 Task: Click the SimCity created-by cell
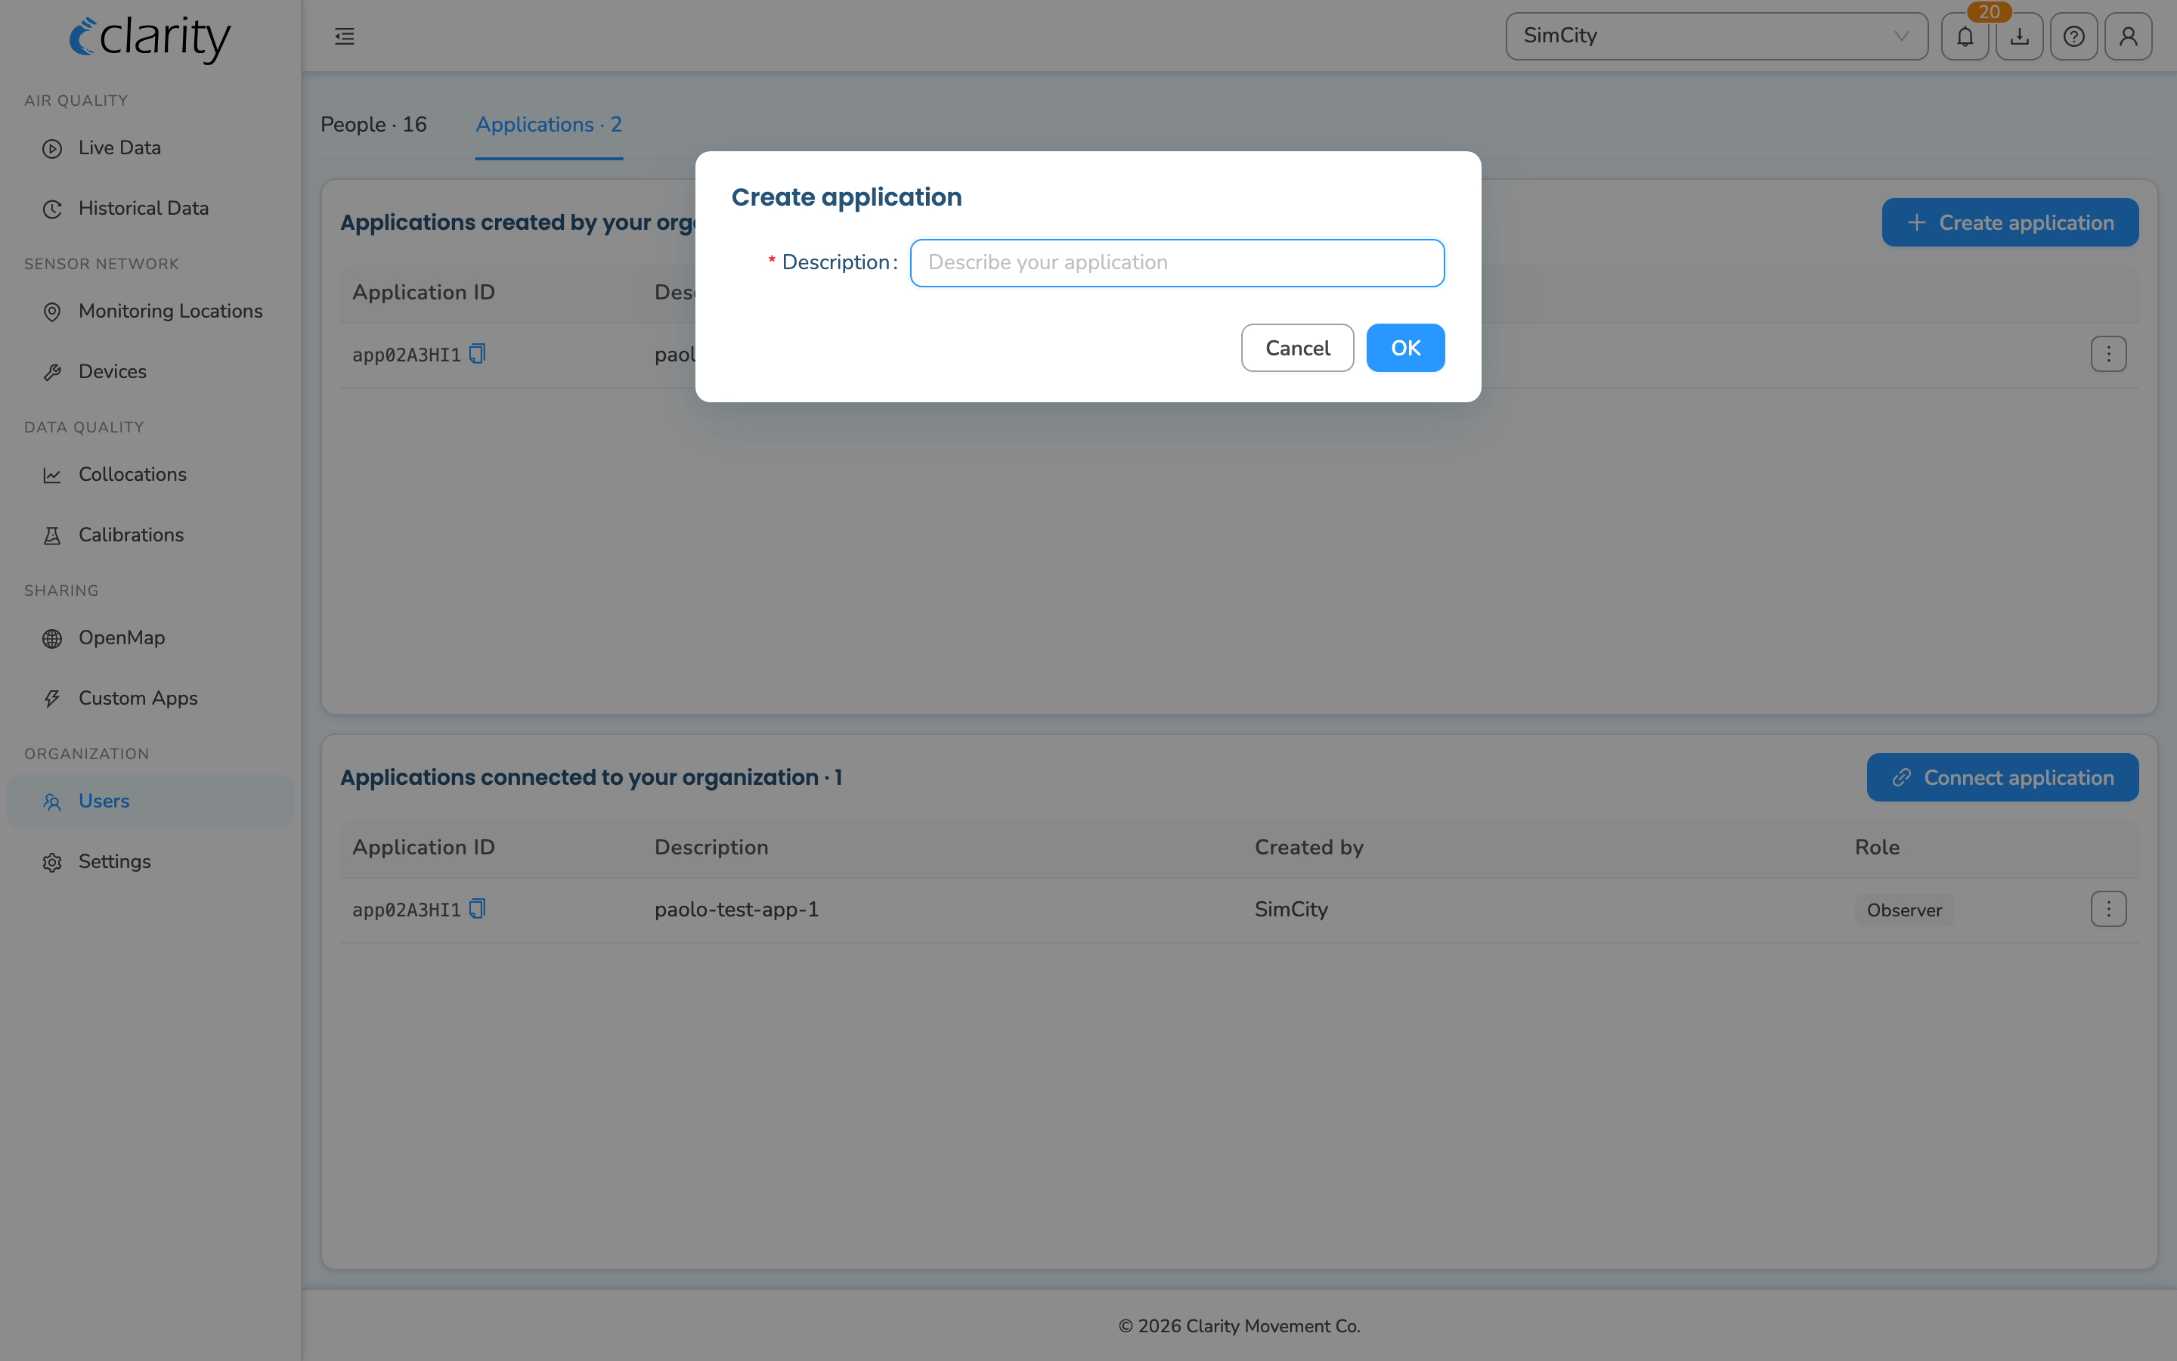(1291, 909)
